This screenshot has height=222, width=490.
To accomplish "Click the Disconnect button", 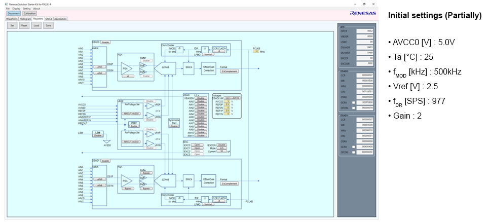I will pyautogui.click(x=14, y=14).
